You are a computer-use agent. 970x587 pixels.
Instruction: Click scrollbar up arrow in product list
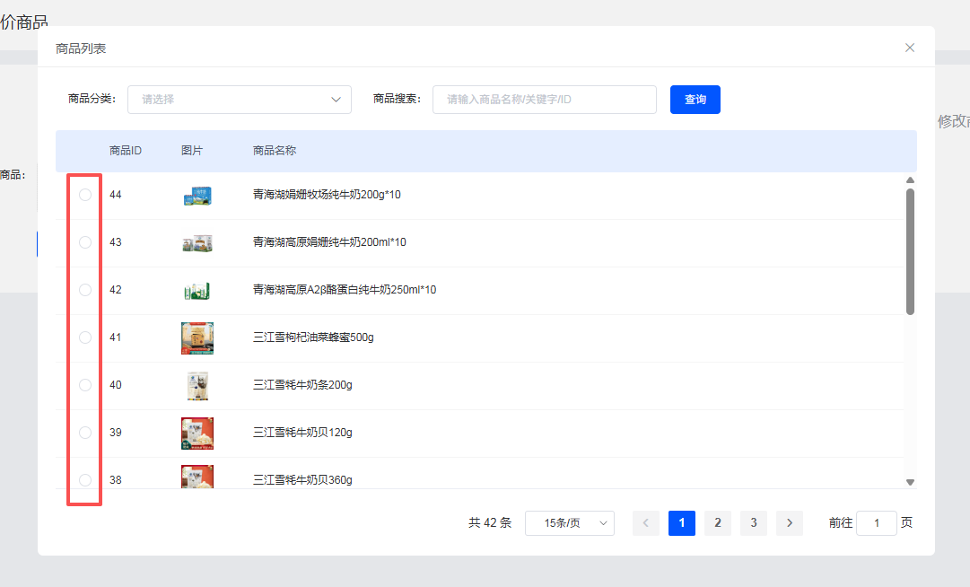coord(910,180)
